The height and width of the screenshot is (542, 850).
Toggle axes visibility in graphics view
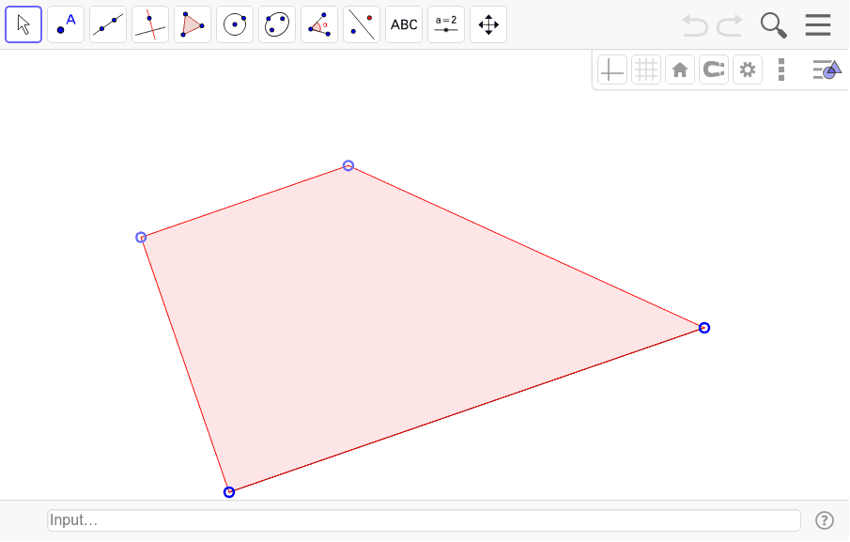click(x=611, y=70)
